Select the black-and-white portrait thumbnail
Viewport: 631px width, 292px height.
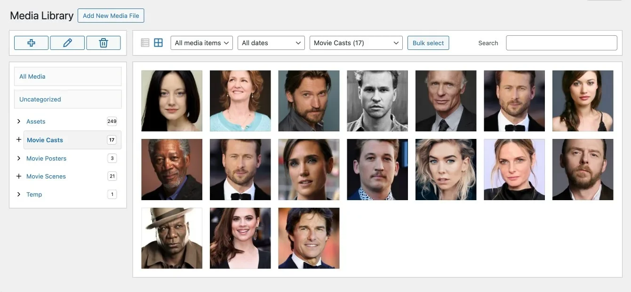(377, 101)
